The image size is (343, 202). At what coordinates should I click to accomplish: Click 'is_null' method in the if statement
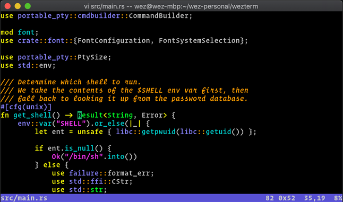coord(80,148)
